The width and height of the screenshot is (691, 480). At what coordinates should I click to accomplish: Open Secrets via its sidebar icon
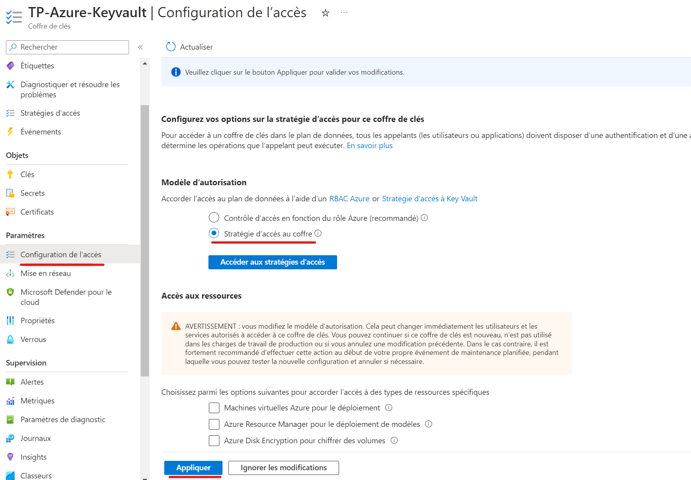tap(10, 193)
